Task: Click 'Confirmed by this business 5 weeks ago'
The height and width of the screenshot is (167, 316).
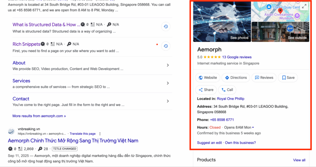Action: coord(229,133)
